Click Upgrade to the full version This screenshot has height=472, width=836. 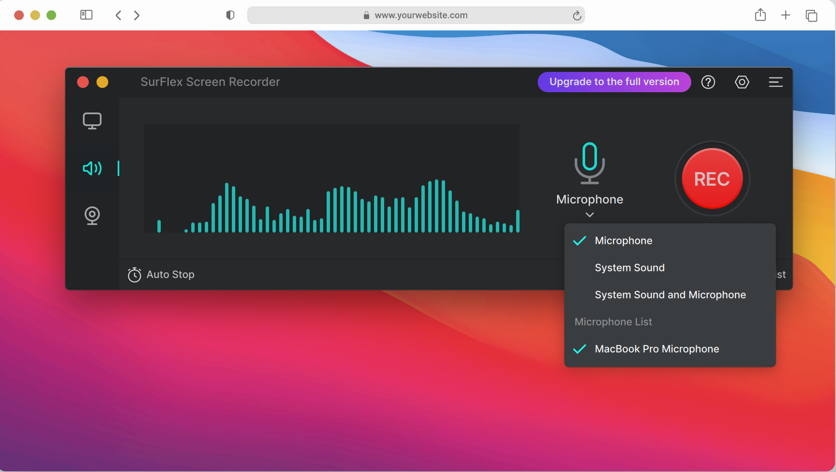(614, 82)
